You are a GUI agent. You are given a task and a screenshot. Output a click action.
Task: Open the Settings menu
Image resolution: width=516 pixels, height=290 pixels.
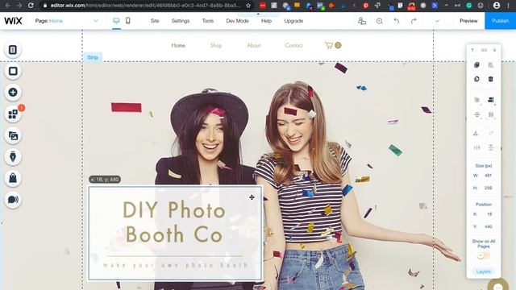181,21
